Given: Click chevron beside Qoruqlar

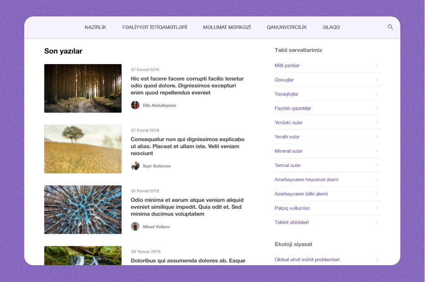Looking at the screenshot, I should (x=377, y=80).
